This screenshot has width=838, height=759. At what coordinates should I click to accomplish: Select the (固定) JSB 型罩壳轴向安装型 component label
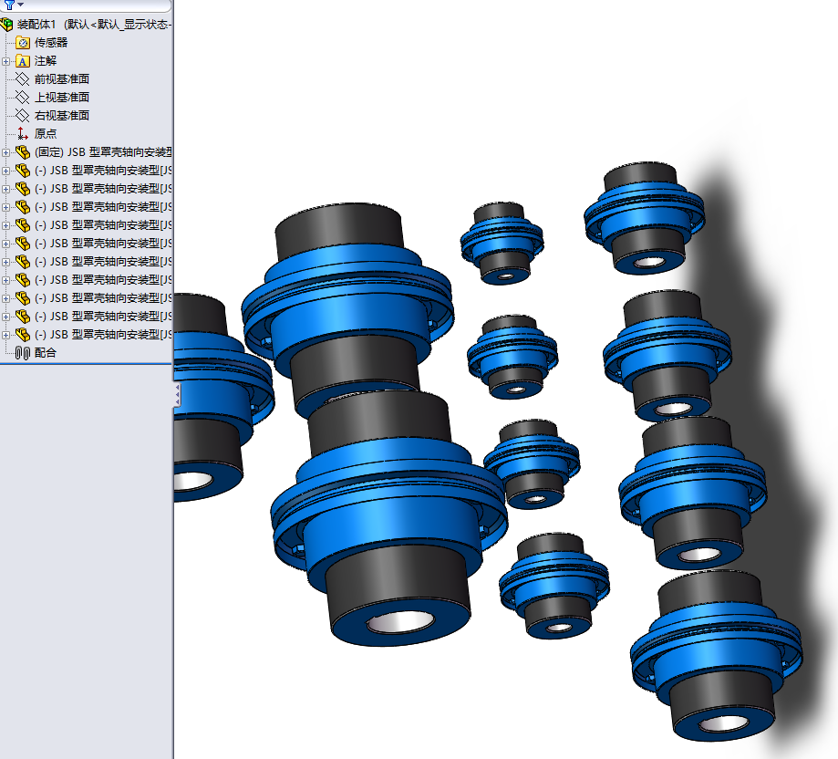coord(103,152)
